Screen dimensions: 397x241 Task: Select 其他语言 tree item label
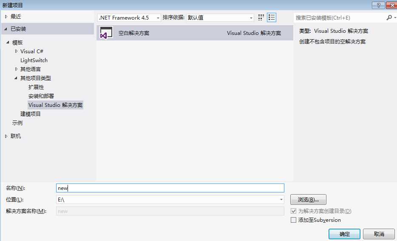pos(30,69)
